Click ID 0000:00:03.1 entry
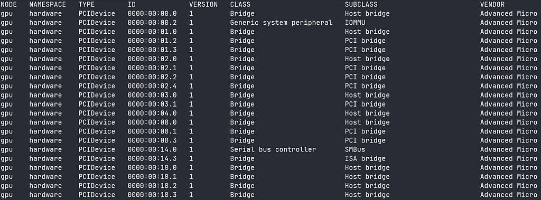The width and height of the screenshot is (541, 200). [152, 104]
